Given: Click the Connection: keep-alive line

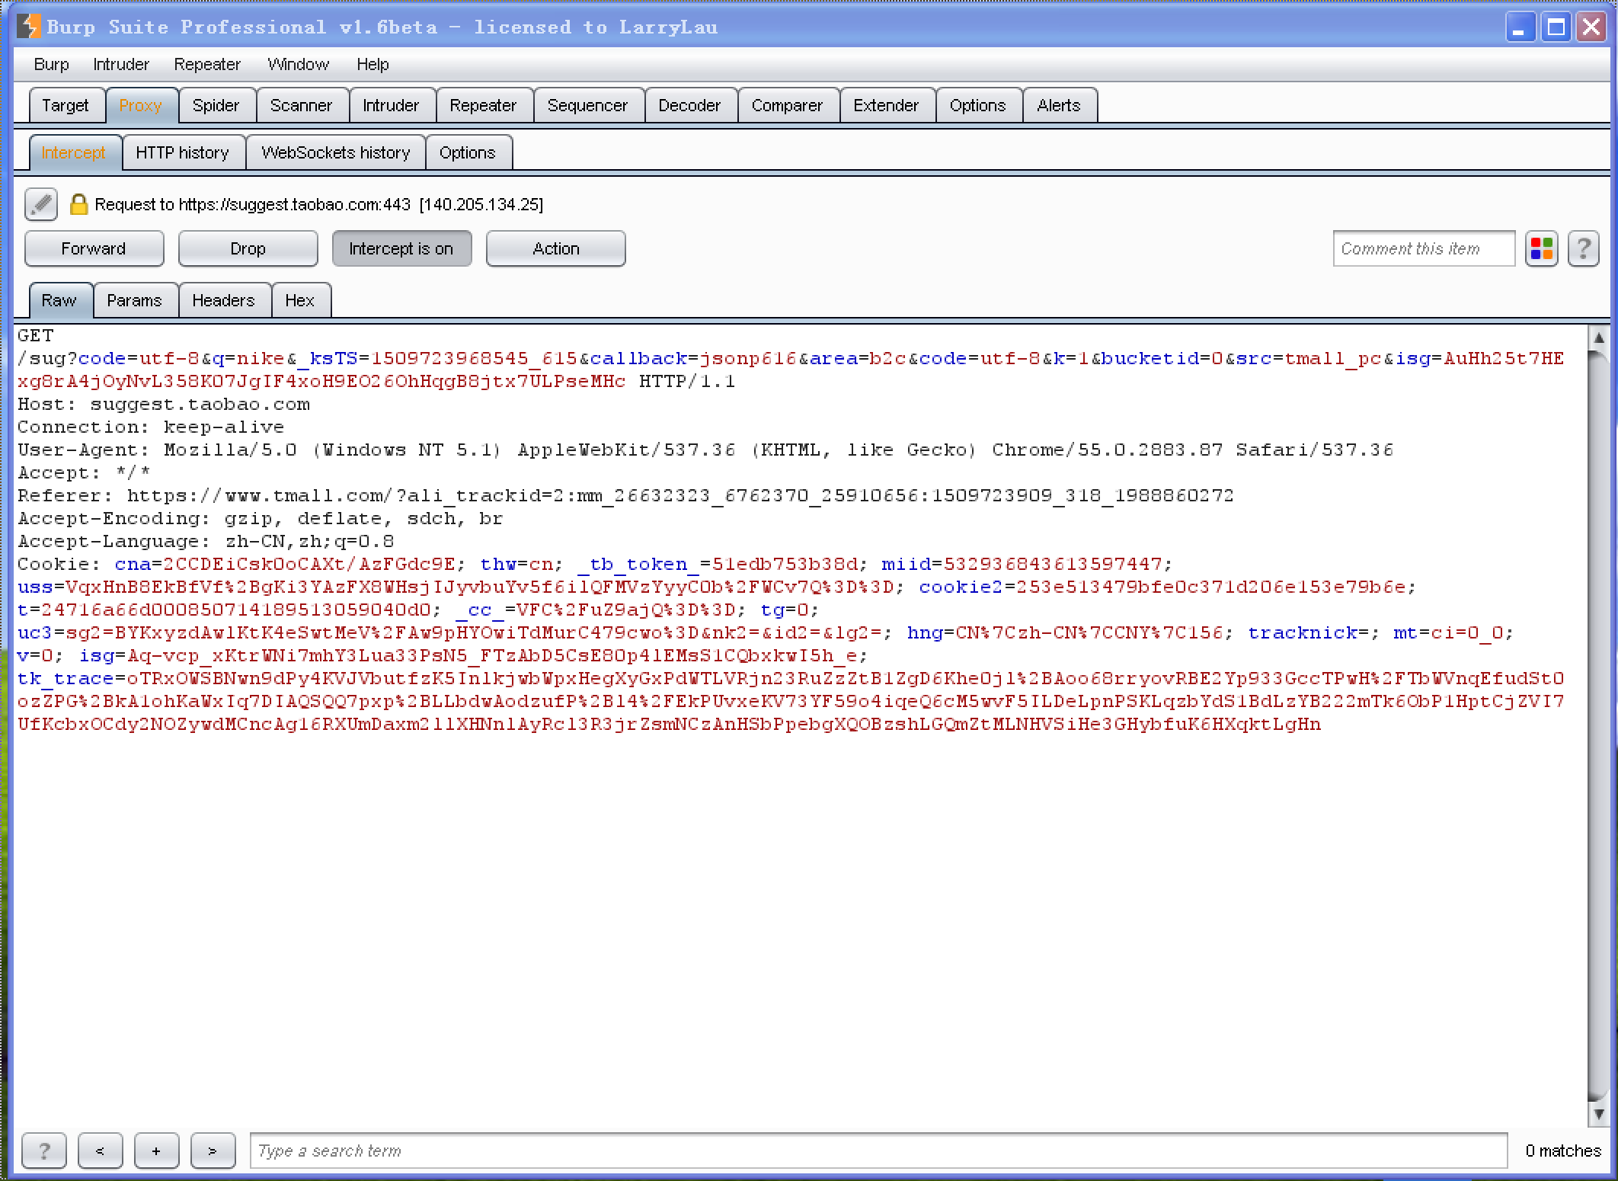Looking at the screenshot, I should pyautogui.click(x=151, y=427).
